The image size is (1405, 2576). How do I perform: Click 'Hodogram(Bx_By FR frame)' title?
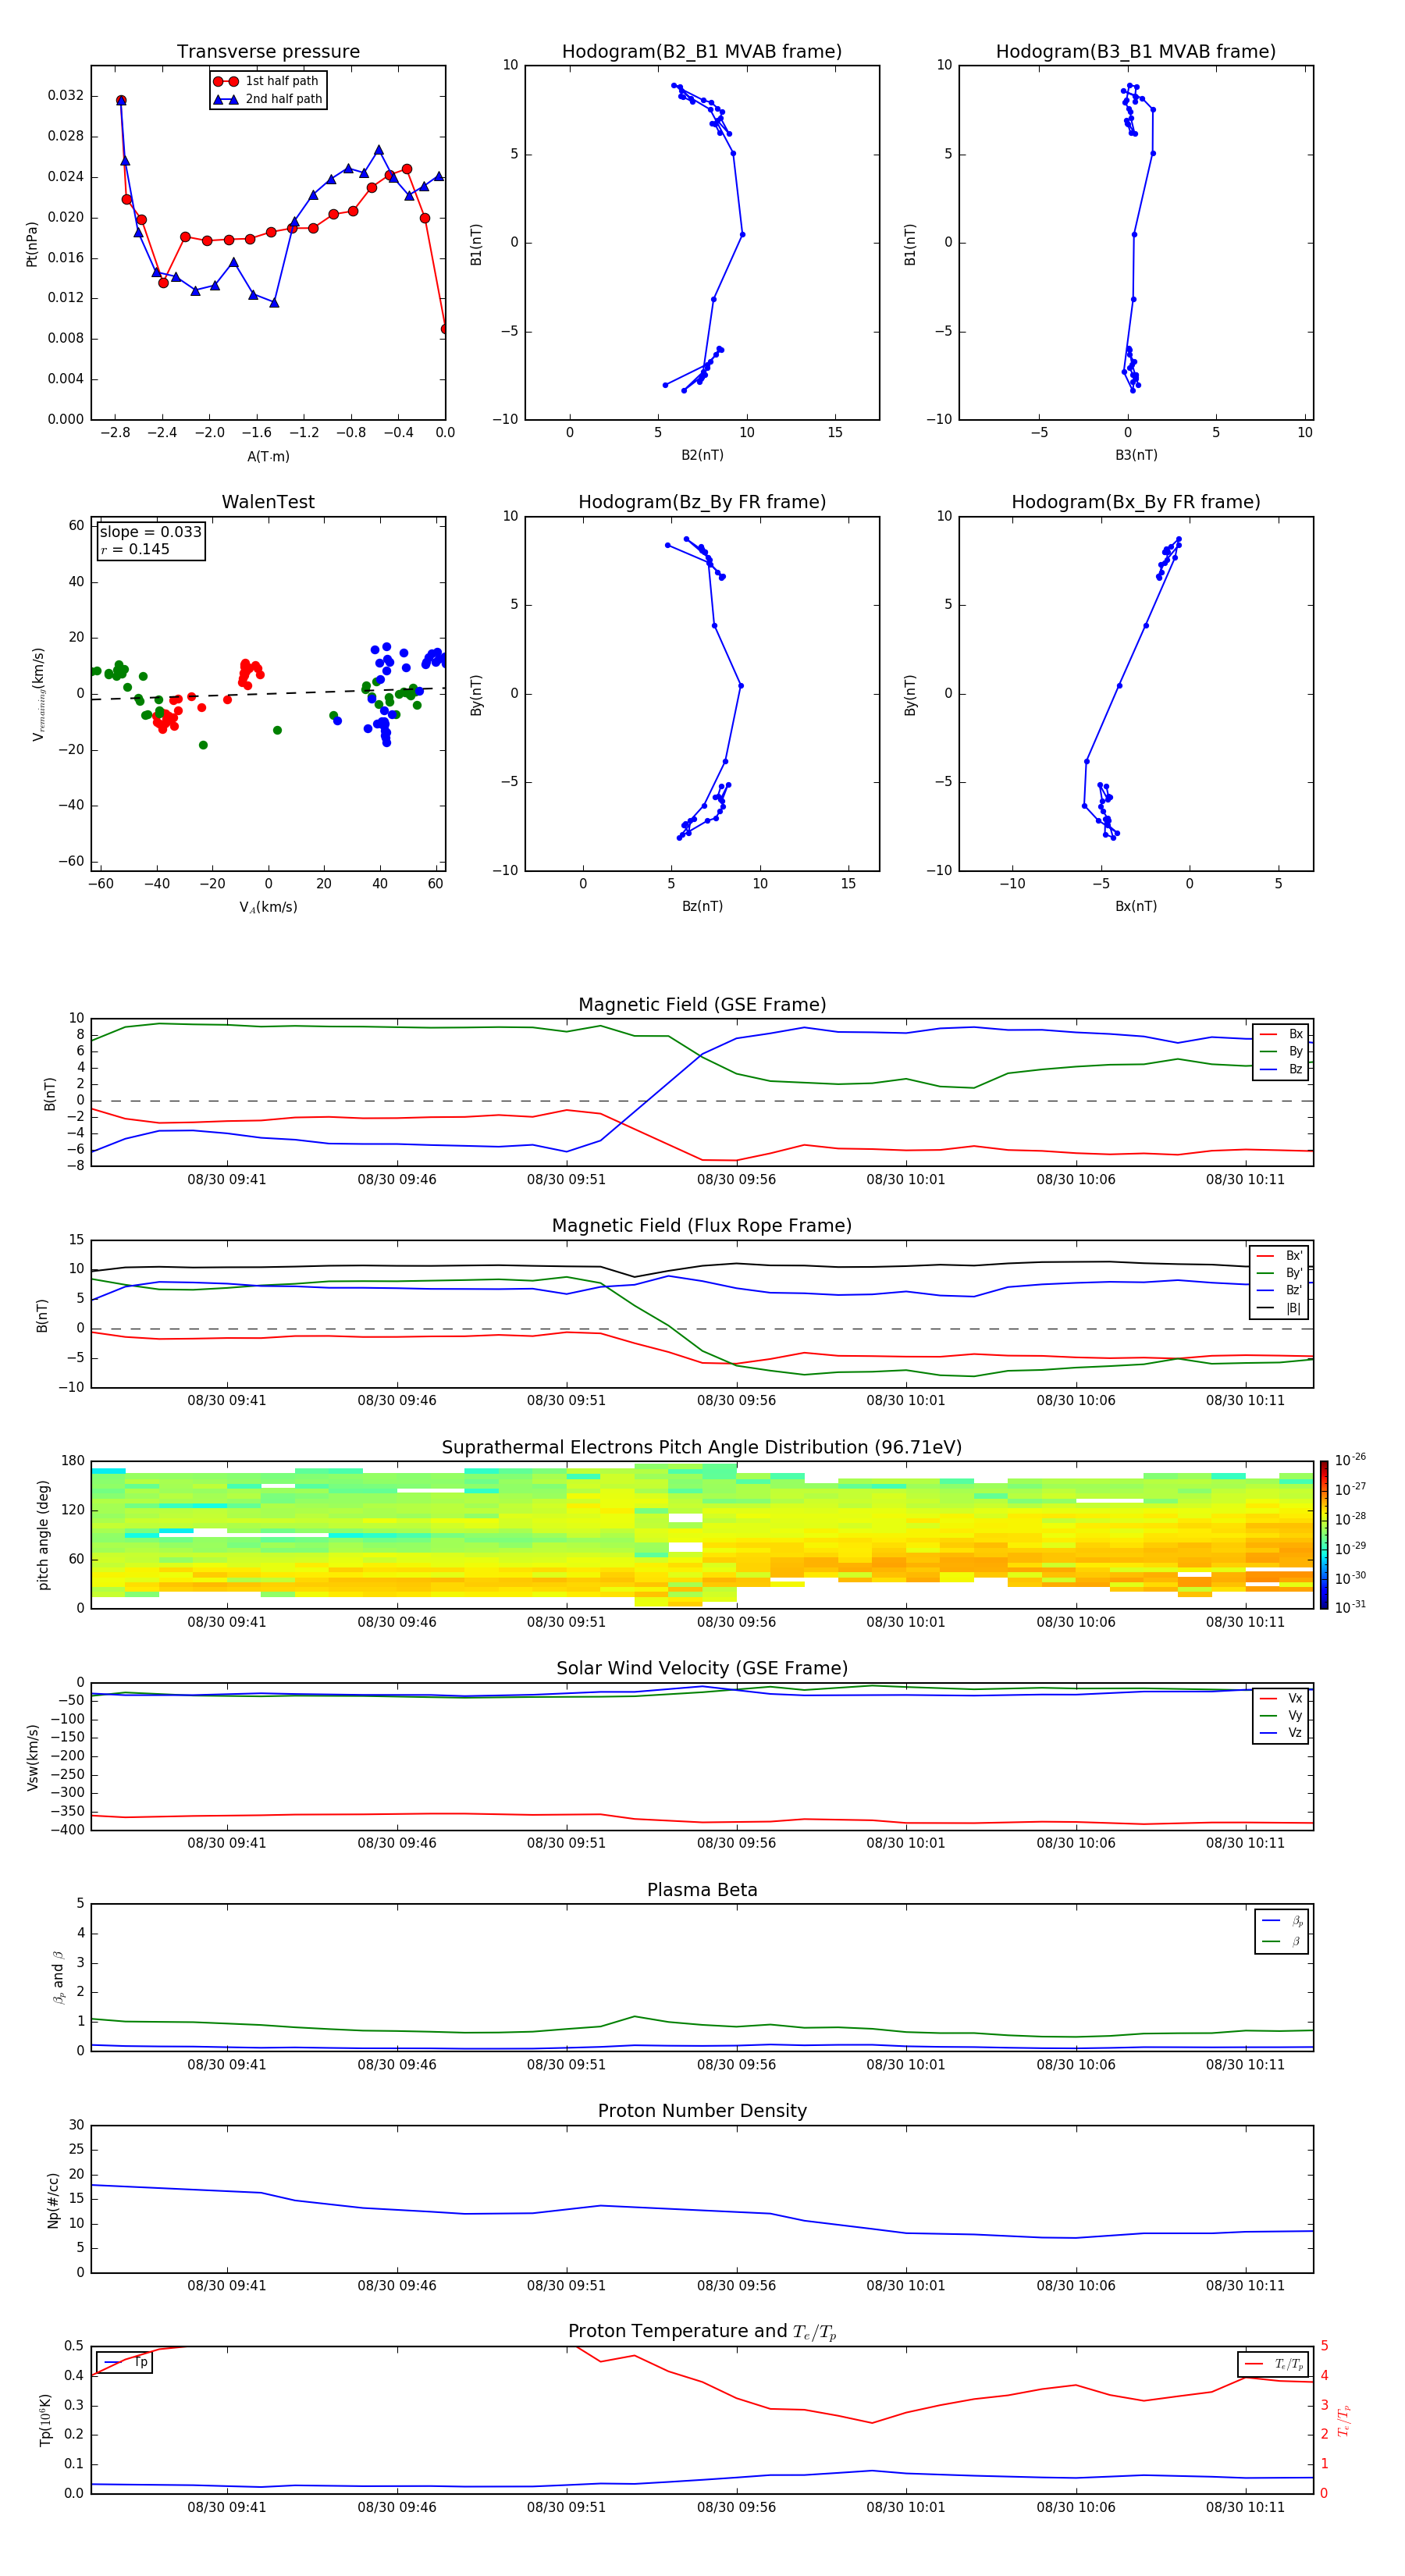click(1136, 502)
